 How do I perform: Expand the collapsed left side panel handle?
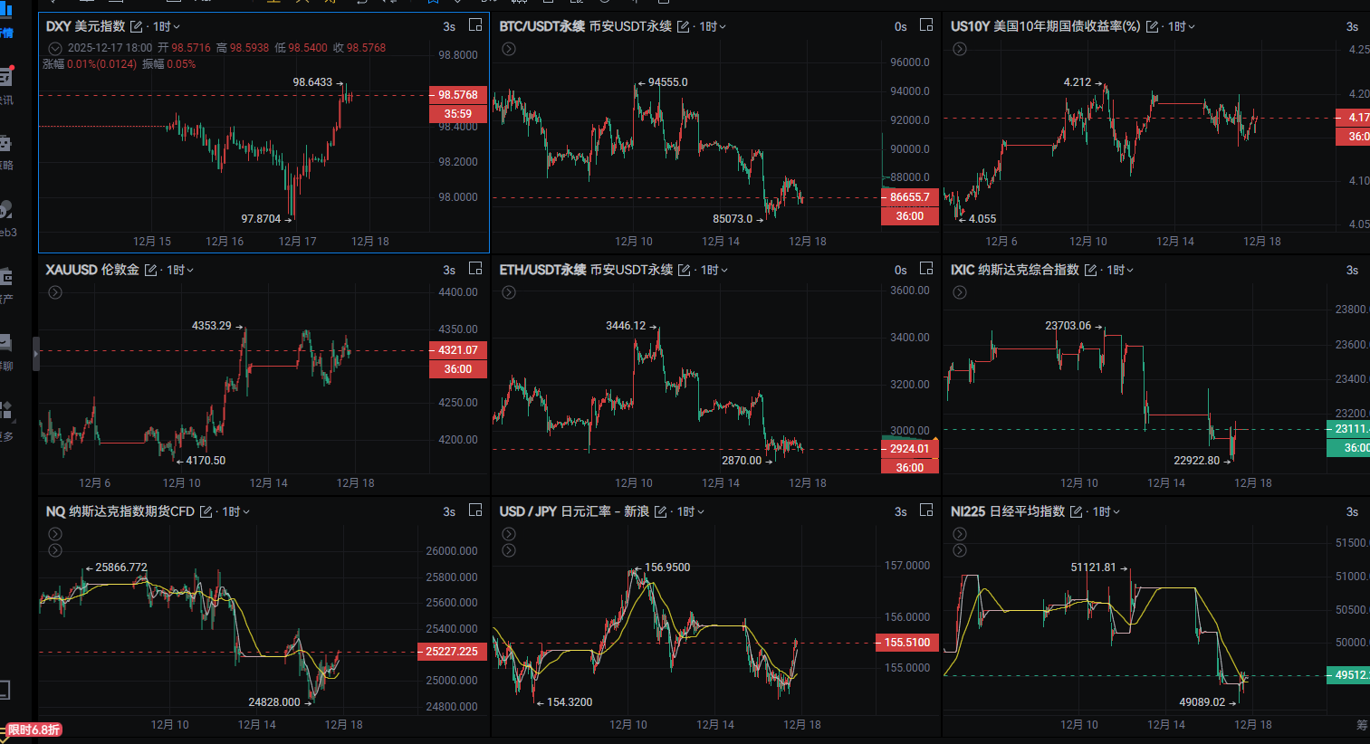(x=36, y=354)
